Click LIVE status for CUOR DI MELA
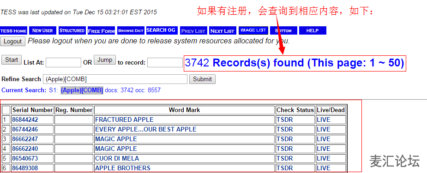 [x=324, y=158]
